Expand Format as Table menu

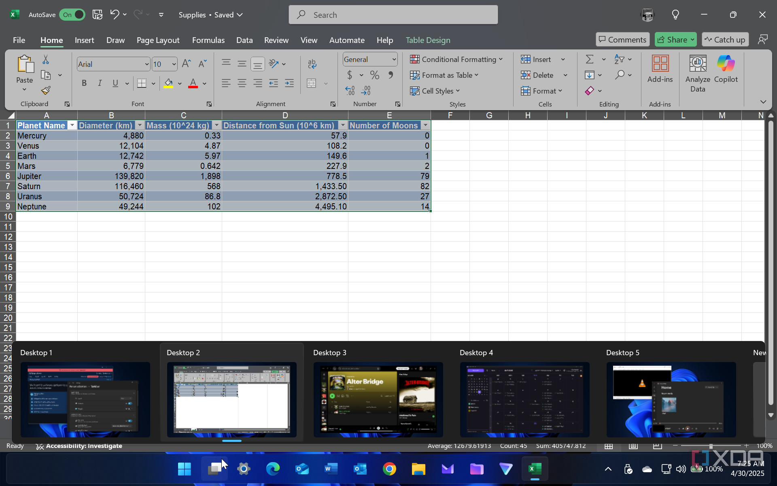pyautogui.click(x=444, y=75)
